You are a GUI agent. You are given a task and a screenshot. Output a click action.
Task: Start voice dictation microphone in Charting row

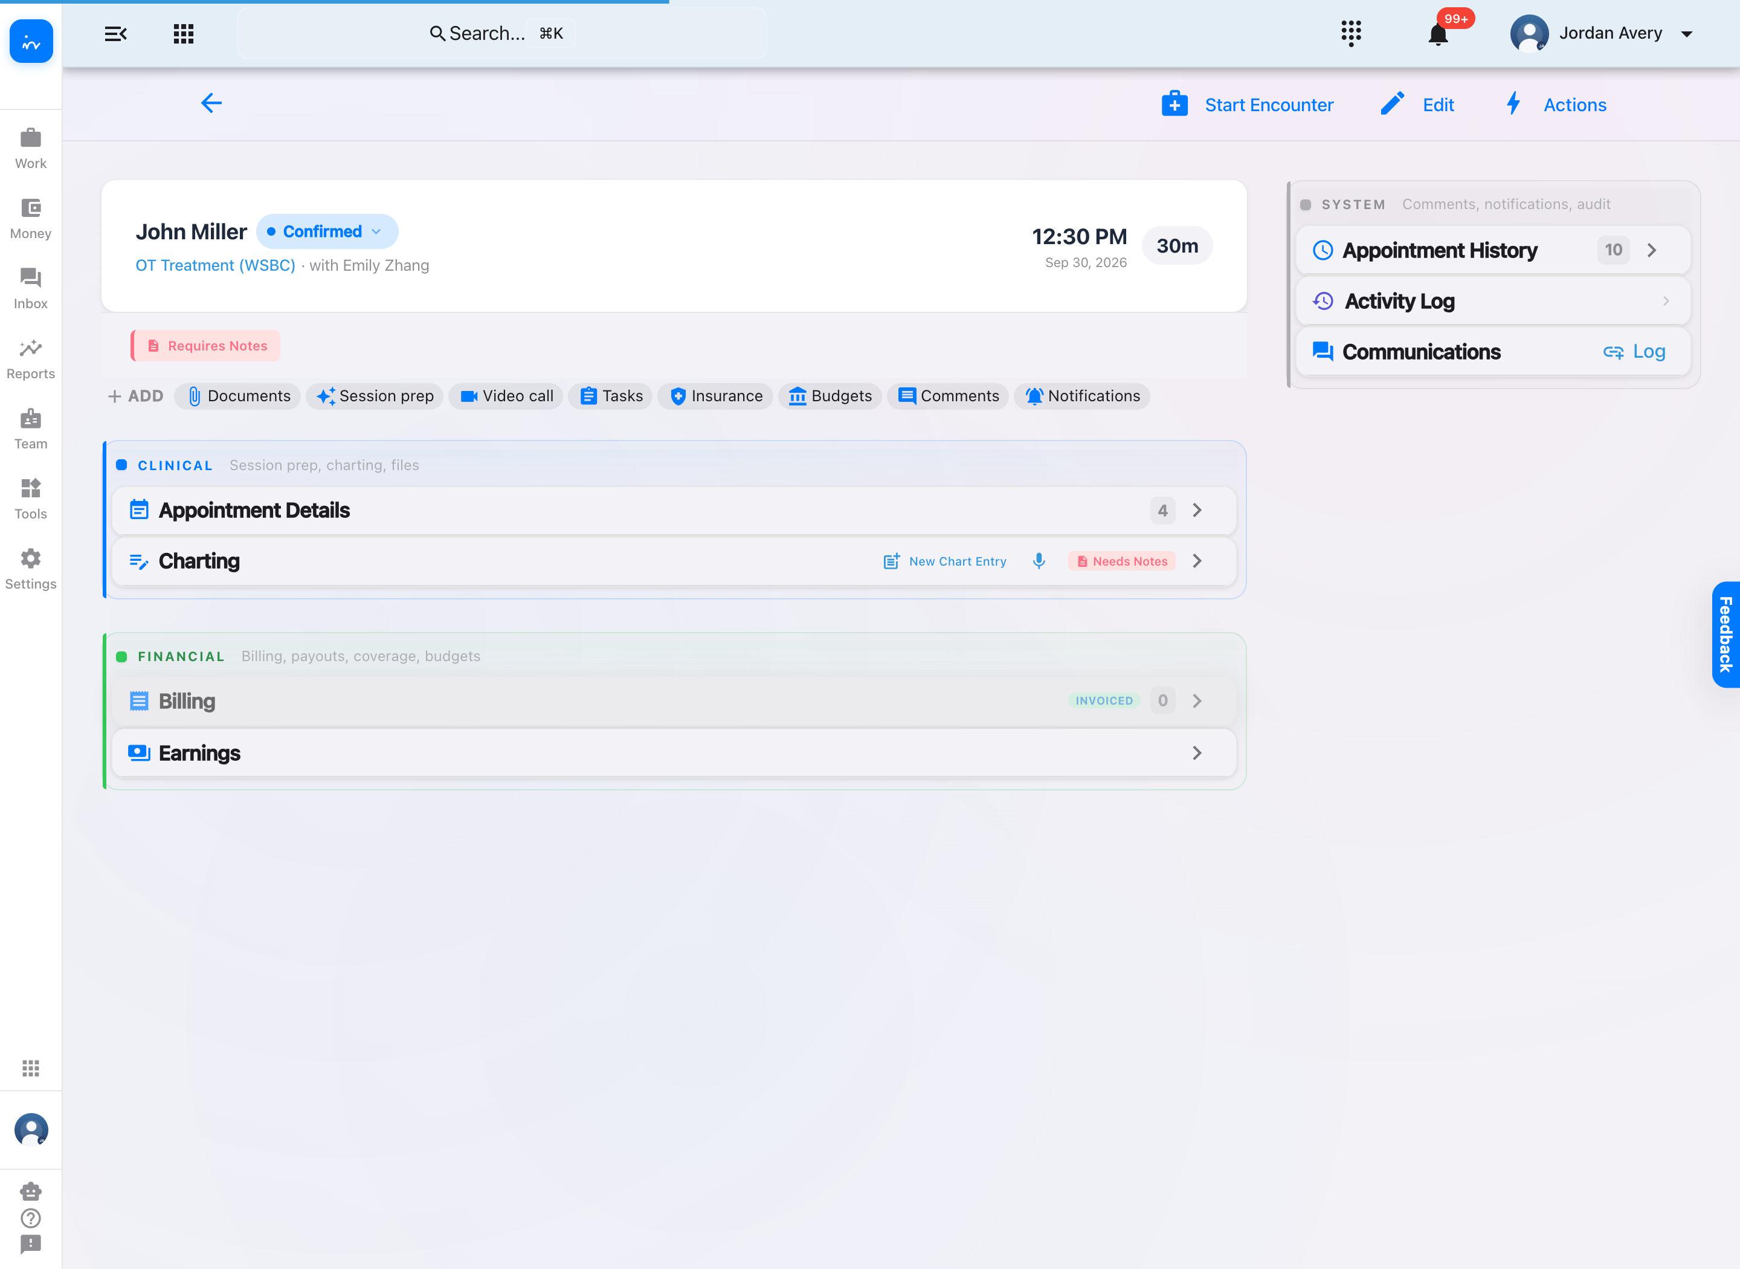tap(1039, 561)
